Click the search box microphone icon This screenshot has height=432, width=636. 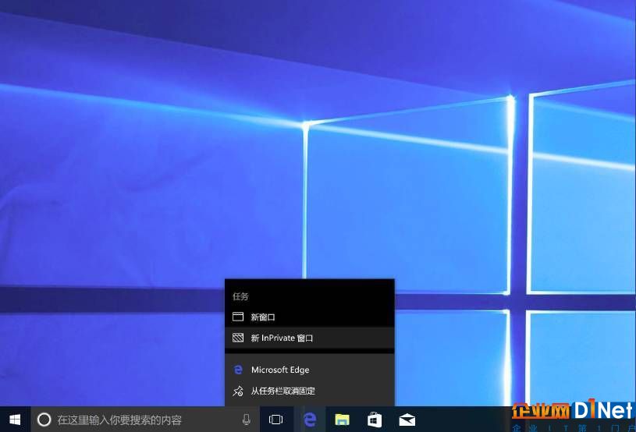coord(247,420)
